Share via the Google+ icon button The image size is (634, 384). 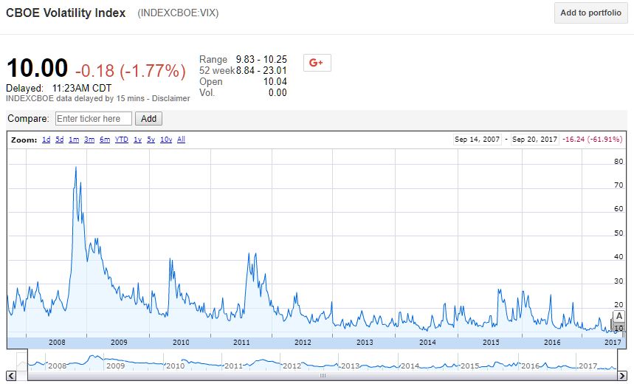[317, 63]
